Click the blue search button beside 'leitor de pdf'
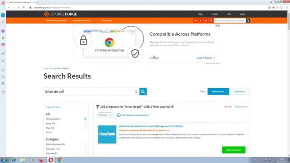290x163 pixels. (143, 91)
